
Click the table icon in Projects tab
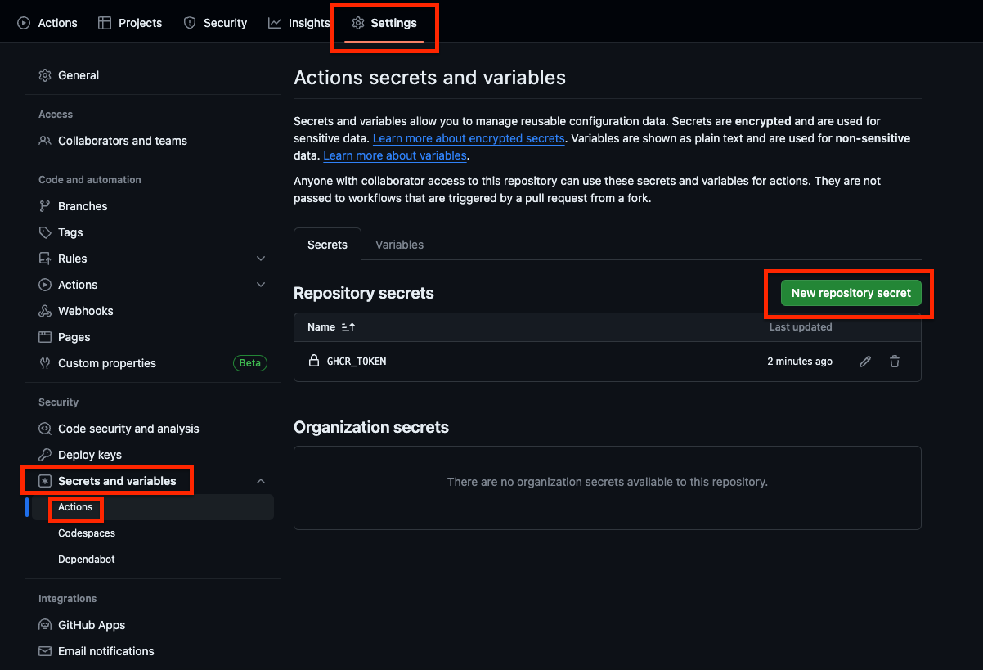[x=105, y=23]
